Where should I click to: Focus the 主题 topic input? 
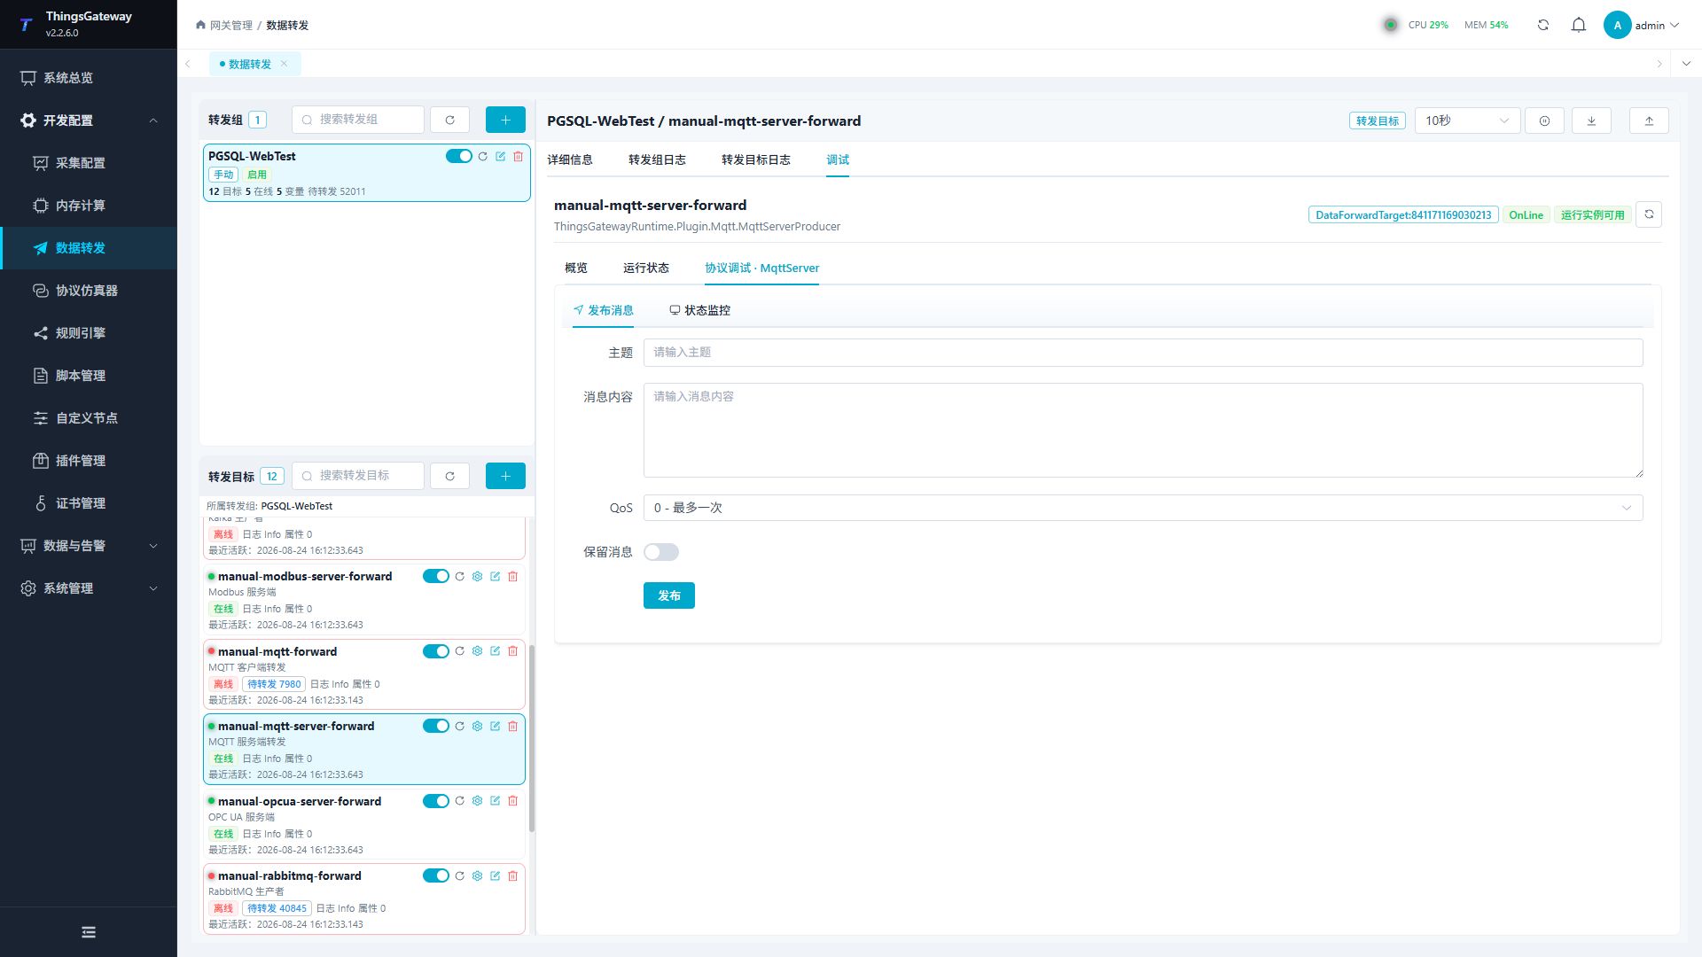(x=1143, y=353)
